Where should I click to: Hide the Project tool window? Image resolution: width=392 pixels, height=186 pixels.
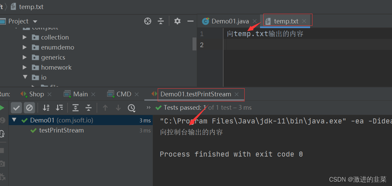click(x=190, y=21)
